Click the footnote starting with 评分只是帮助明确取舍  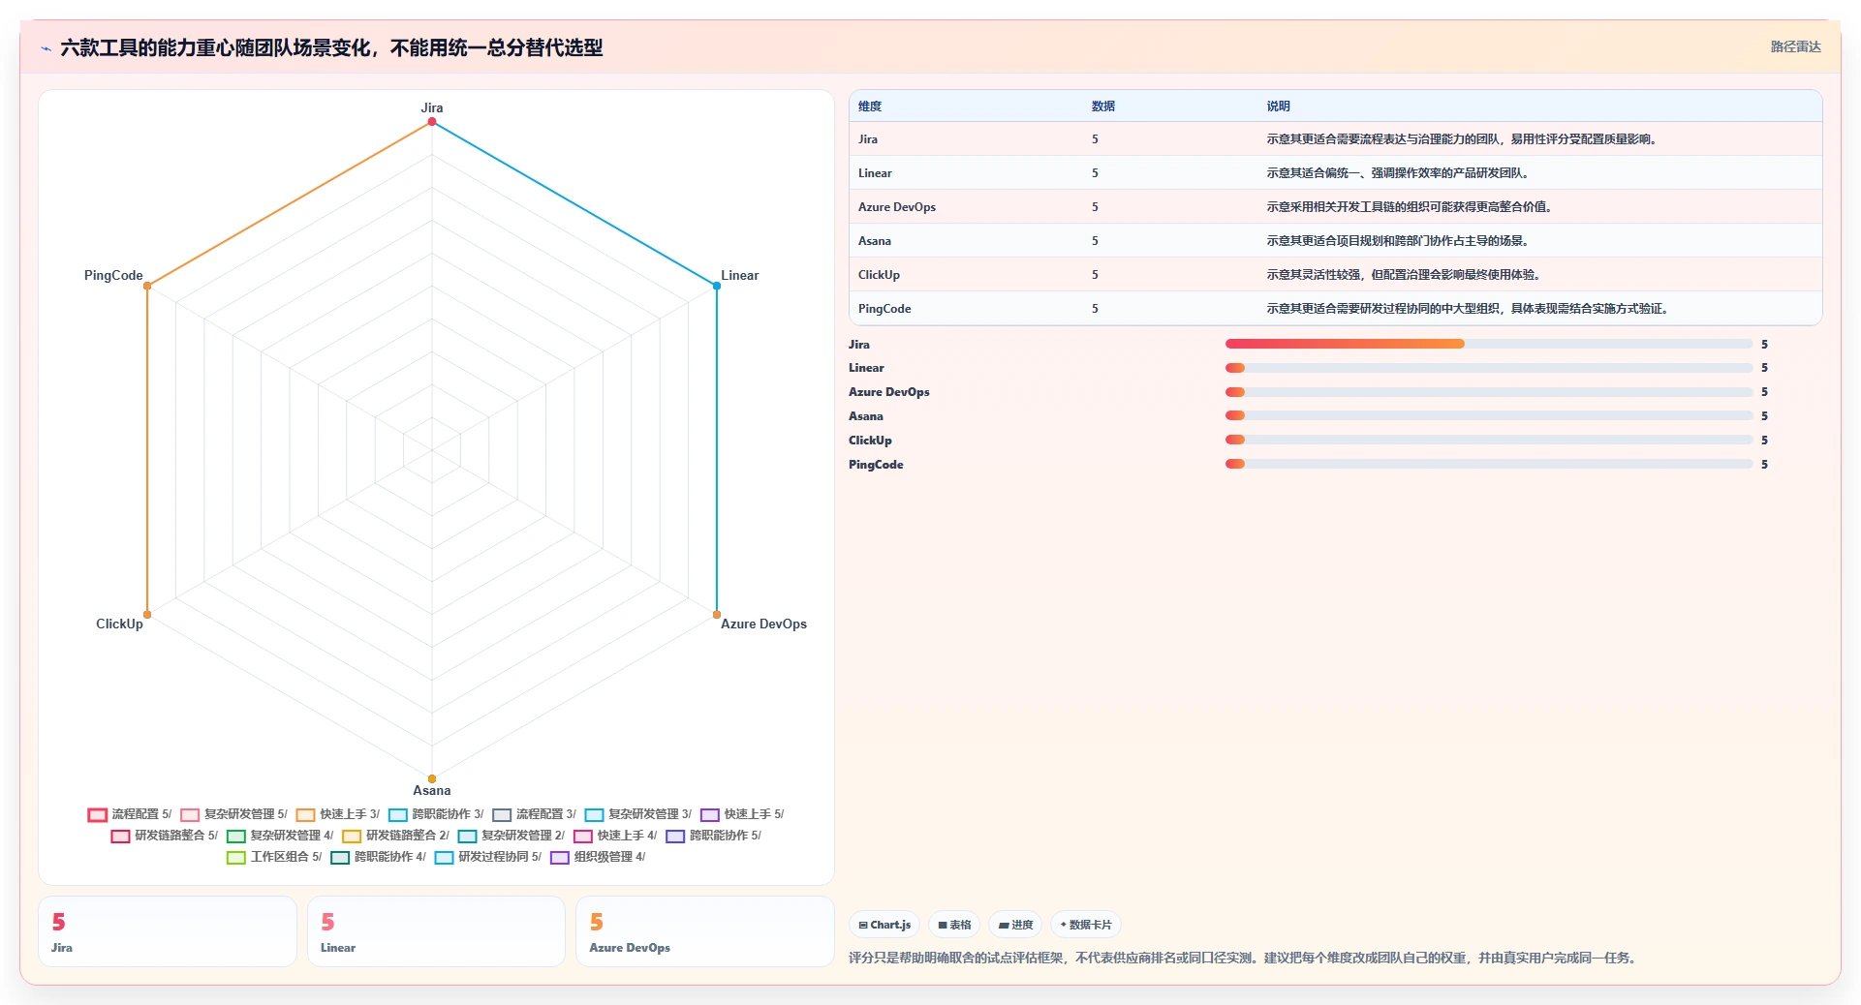1245,959
